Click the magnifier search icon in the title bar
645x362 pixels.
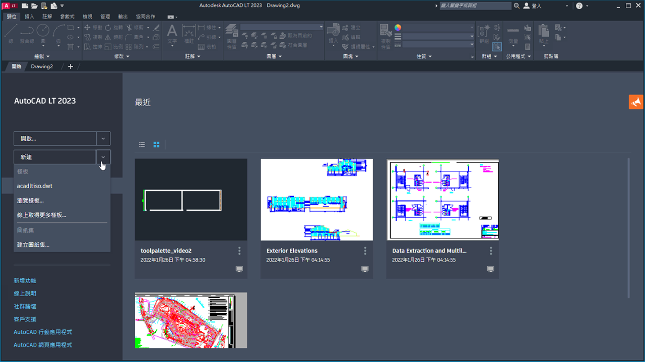click(x=517, y=6)
